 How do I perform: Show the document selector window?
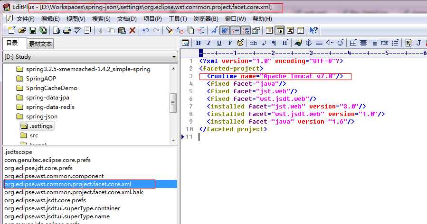(x=290, y=30)
